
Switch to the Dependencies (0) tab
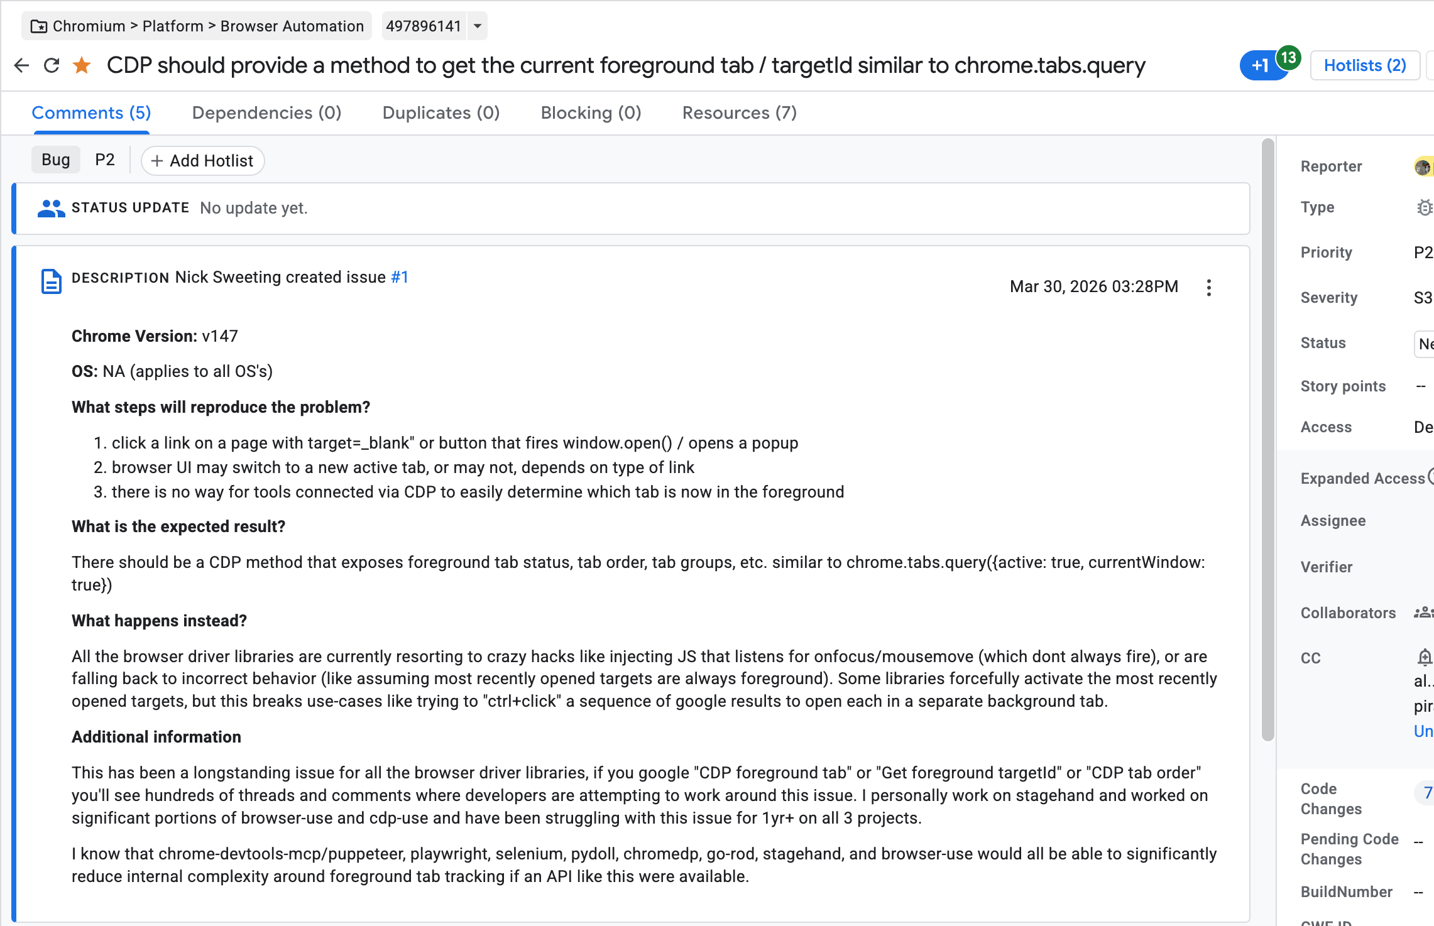click(266, 113)
